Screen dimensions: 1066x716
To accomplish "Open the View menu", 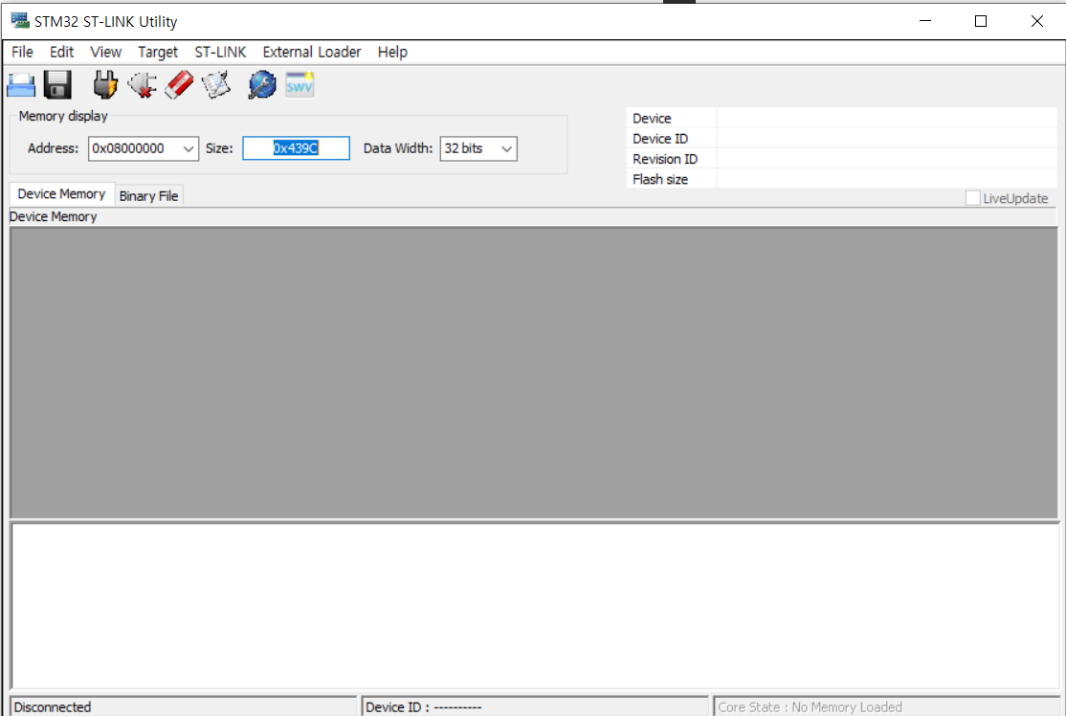I will pos(105,53).
